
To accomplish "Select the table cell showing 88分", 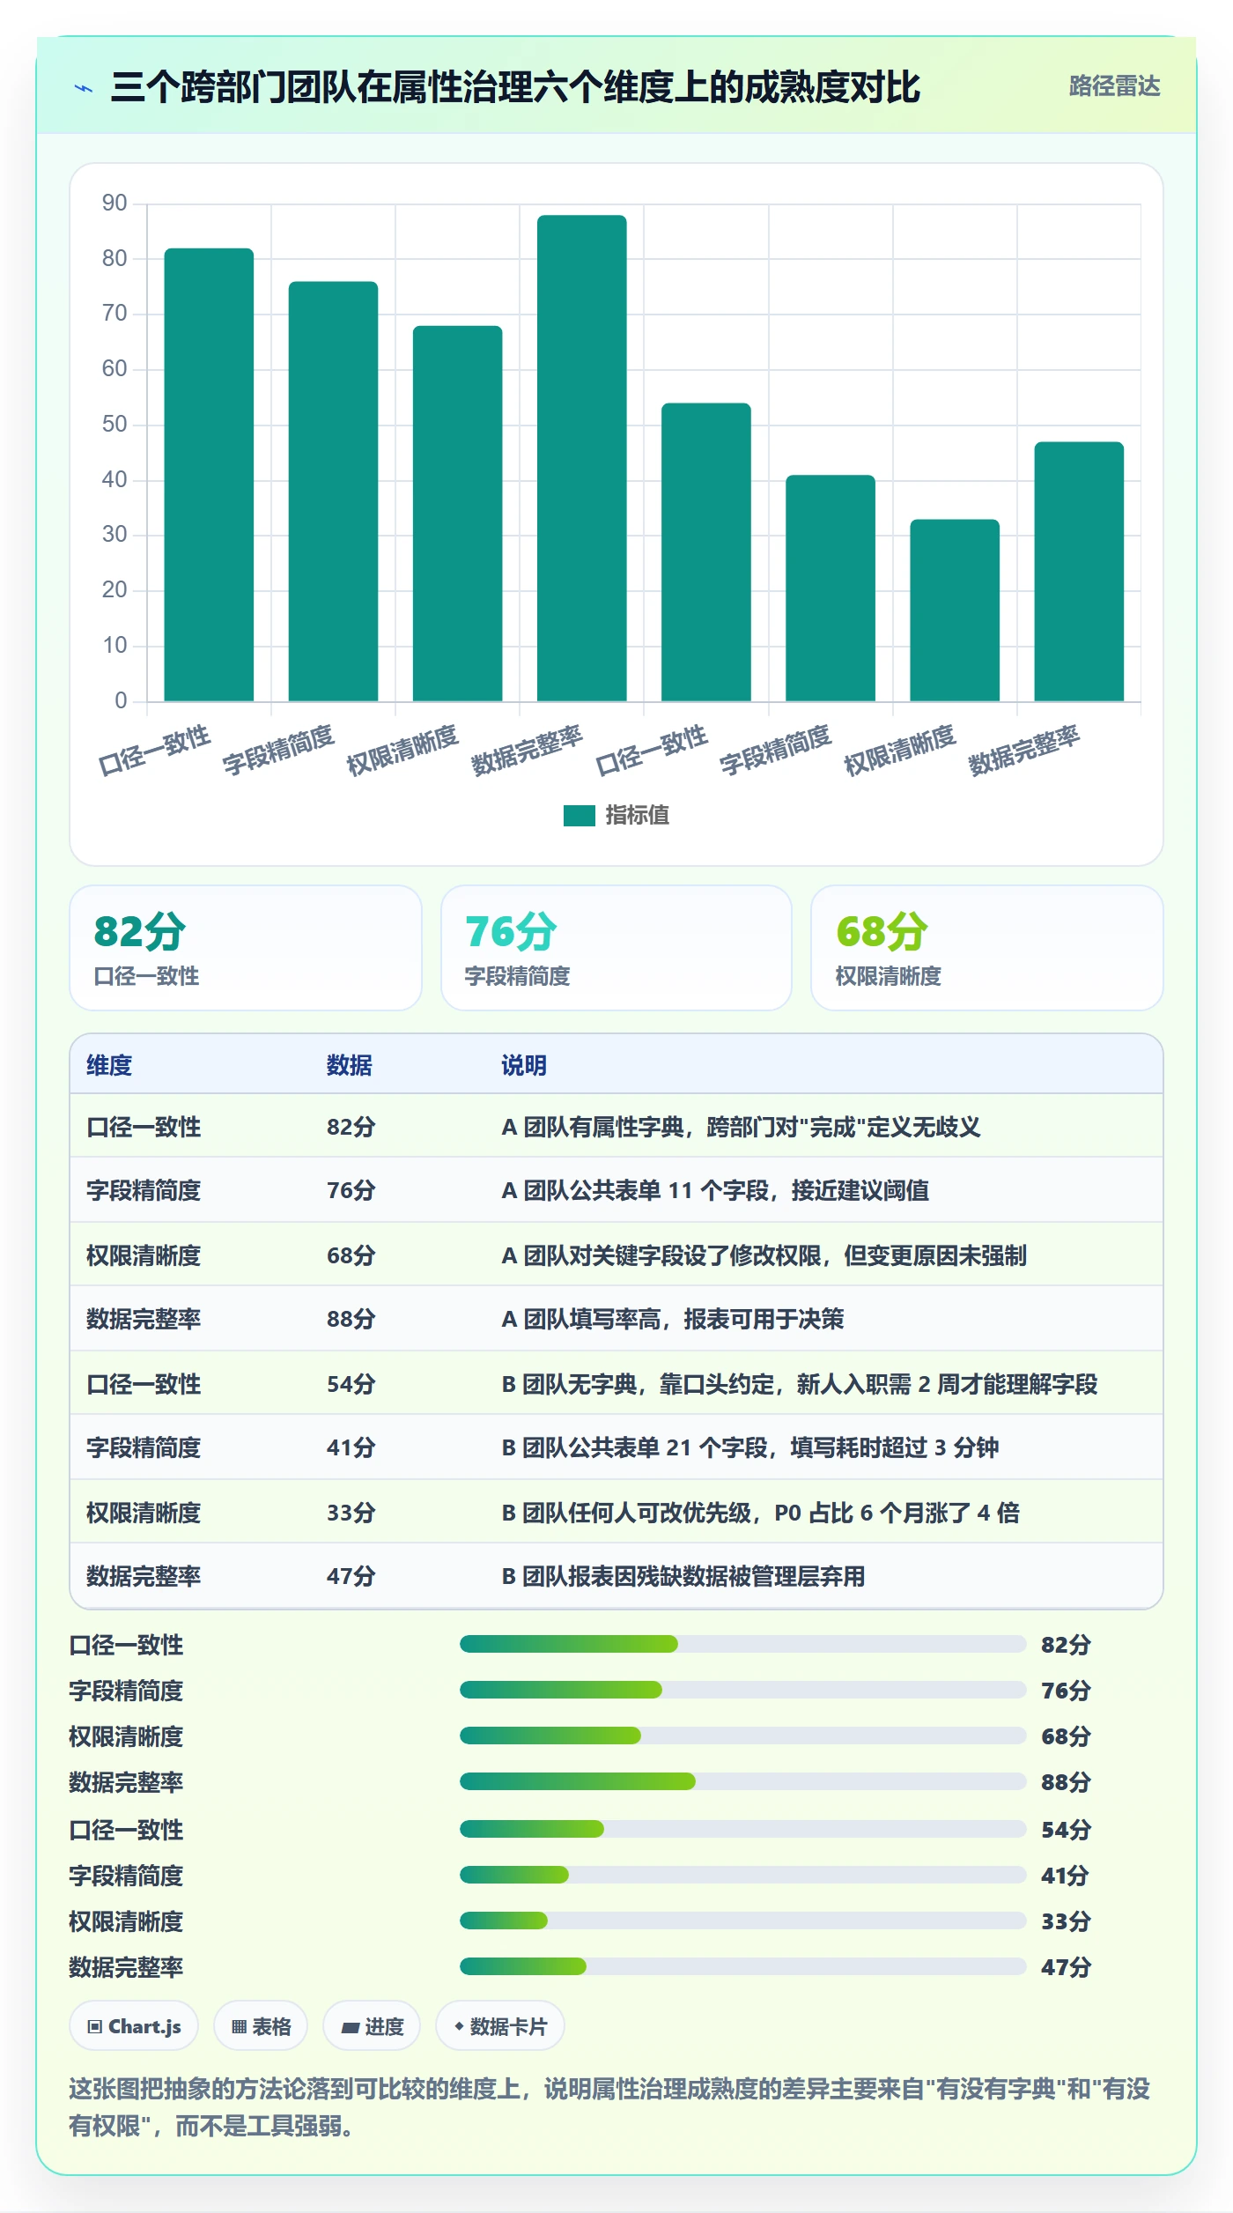I will tap(351, 1319).
